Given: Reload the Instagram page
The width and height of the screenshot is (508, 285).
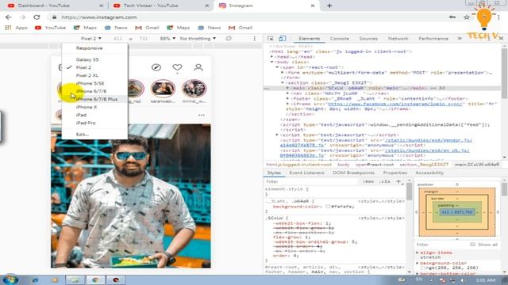Looking at the screenshot, I should click(37, 17).
